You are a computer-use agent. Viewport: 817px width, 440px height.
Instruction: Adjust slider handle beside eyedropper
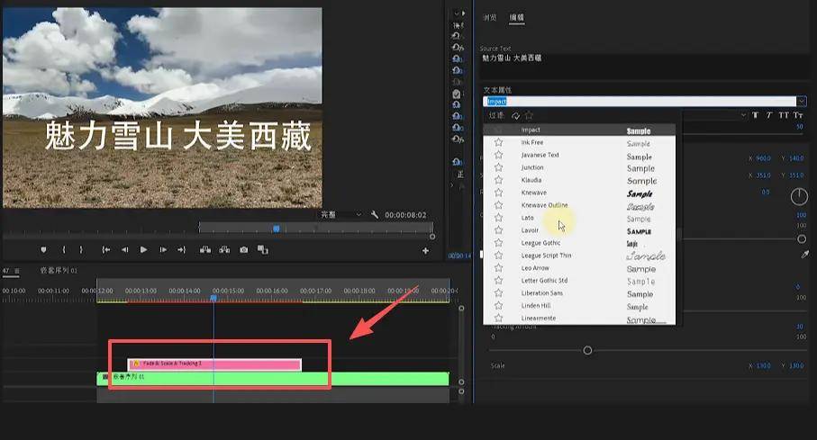tap(802, 239)
